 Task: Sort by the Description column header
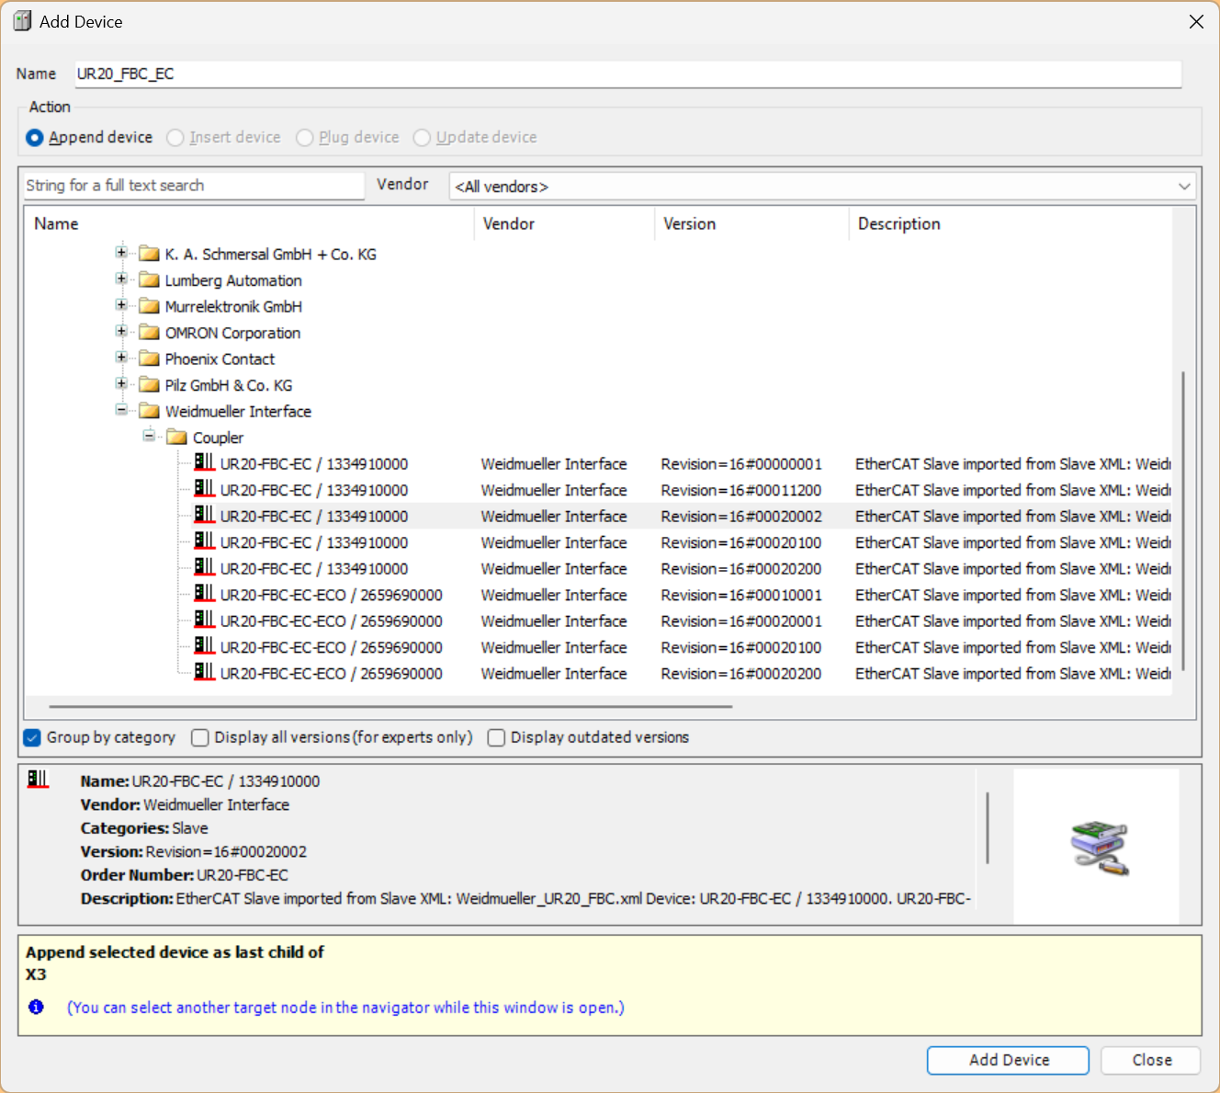point(1011,223)
